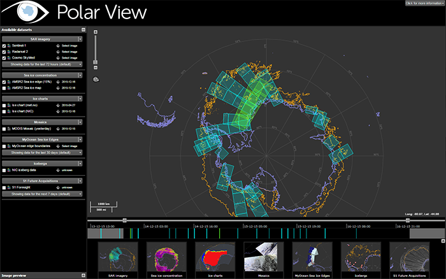Click the 'Click for more information' link
Viewport: 446px width, 279px height.
(424, 3)
